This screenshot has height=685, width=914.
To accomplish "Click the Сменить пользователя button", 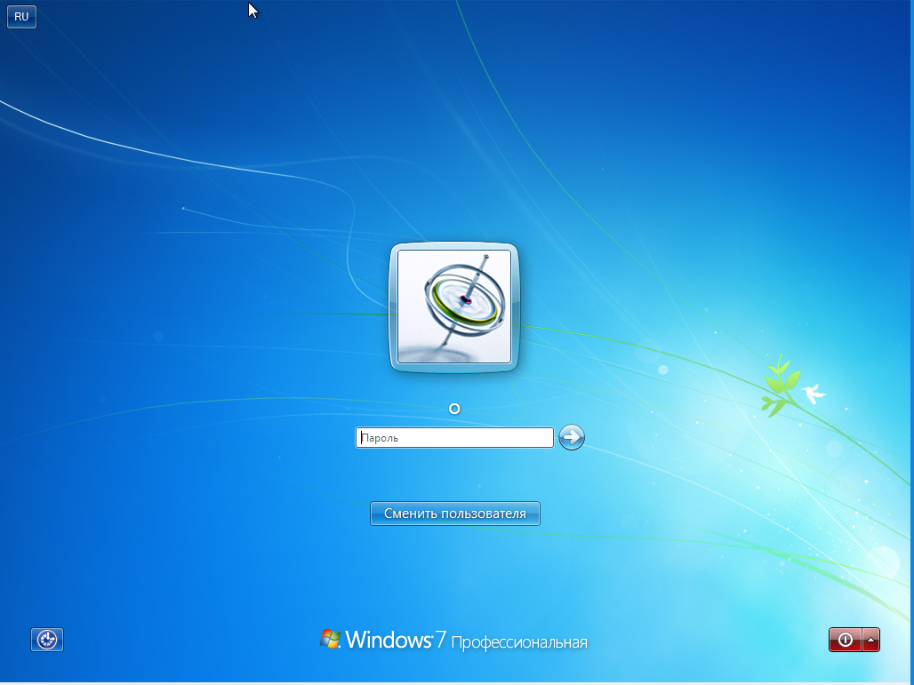I will (454, 514).
